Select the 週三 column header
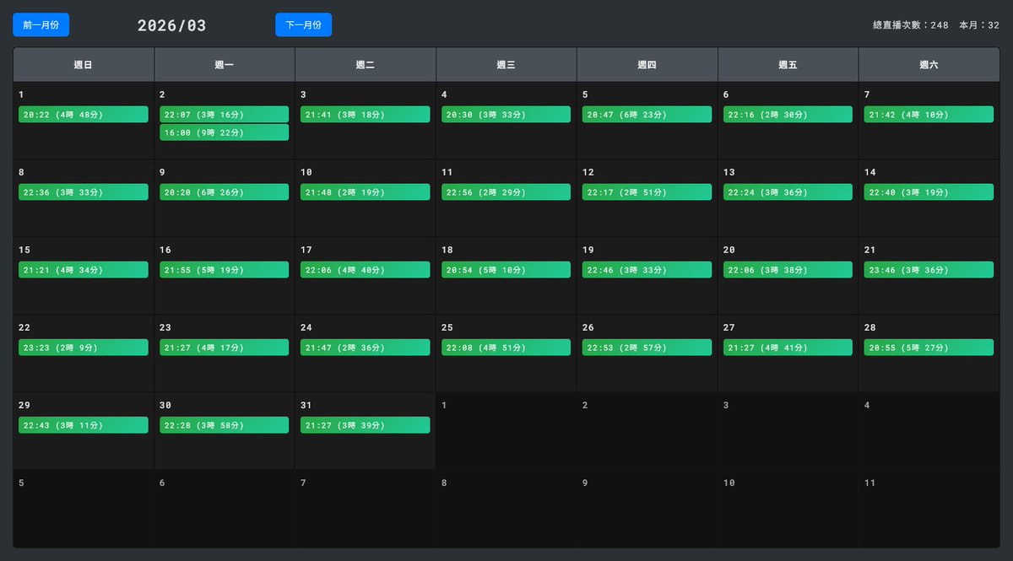The image size is (1013, 561). (506, 65)
